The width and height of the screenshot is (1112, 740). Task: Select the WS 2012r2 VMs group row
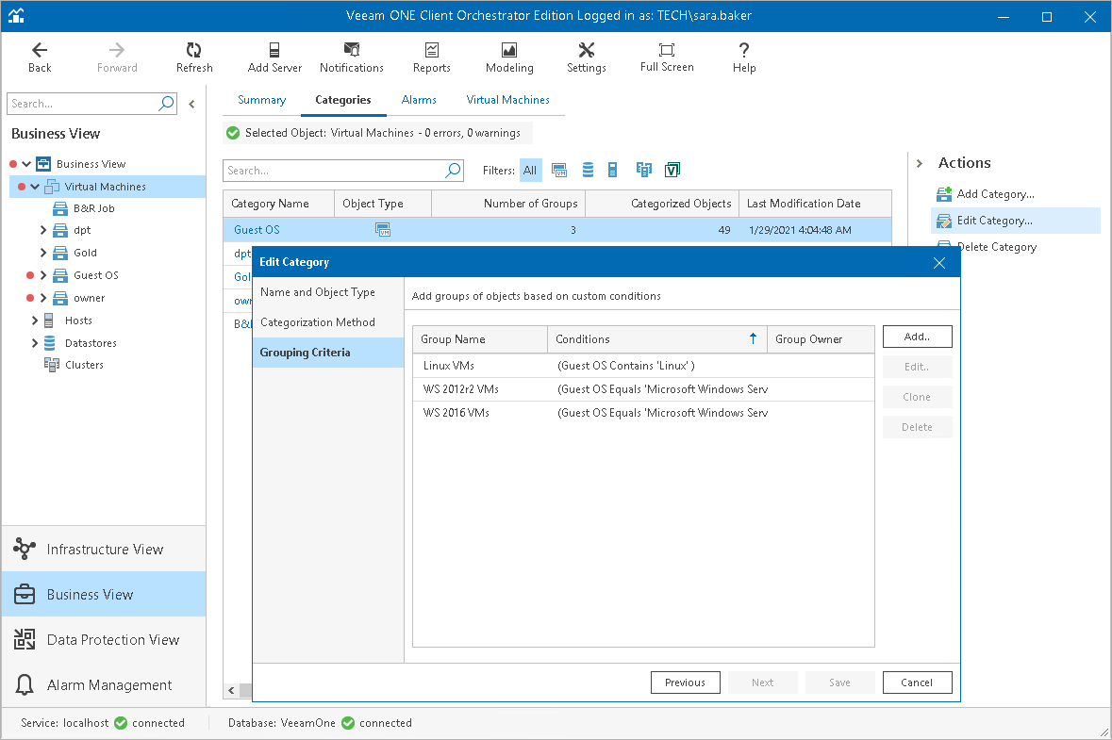(x=643, y=389)
